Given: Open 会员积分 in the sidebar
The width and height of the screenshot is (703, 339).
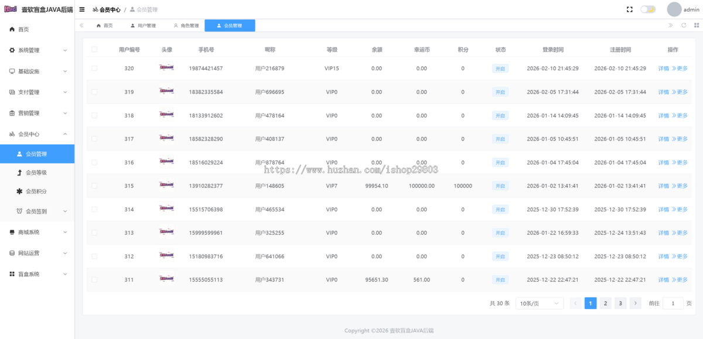Looking at the screenshot, I should pos(37,191).
